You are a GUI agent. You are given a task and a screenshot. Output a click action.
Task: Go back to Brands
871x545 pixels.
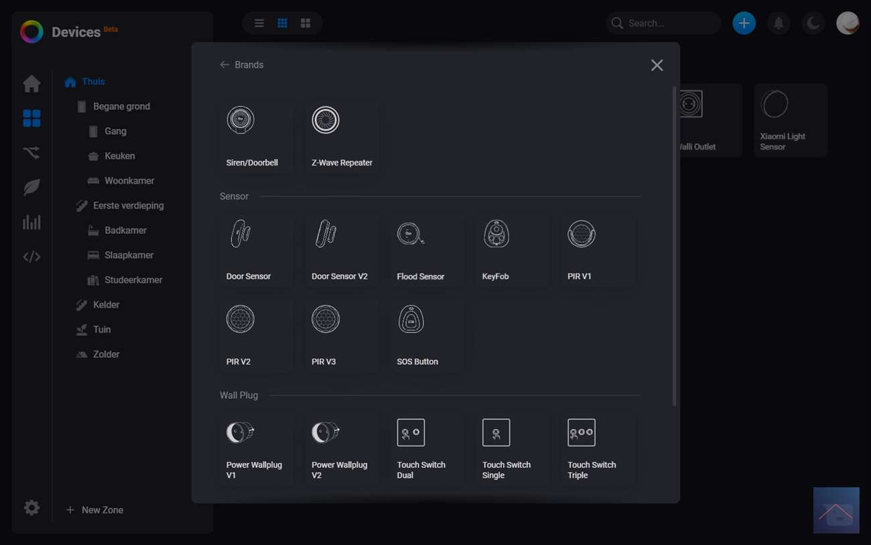click(x=242, y=65)
